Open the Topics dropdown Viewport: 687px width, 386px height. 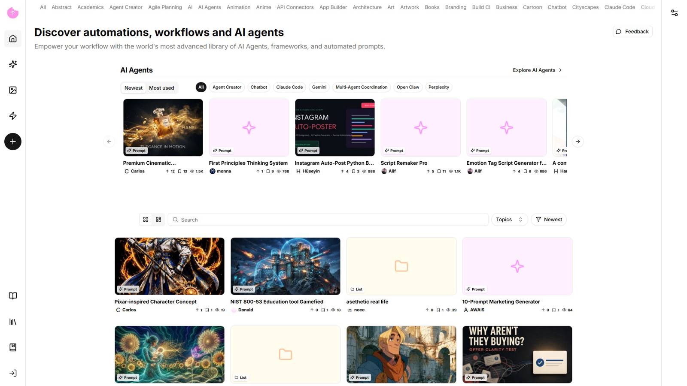509,220
